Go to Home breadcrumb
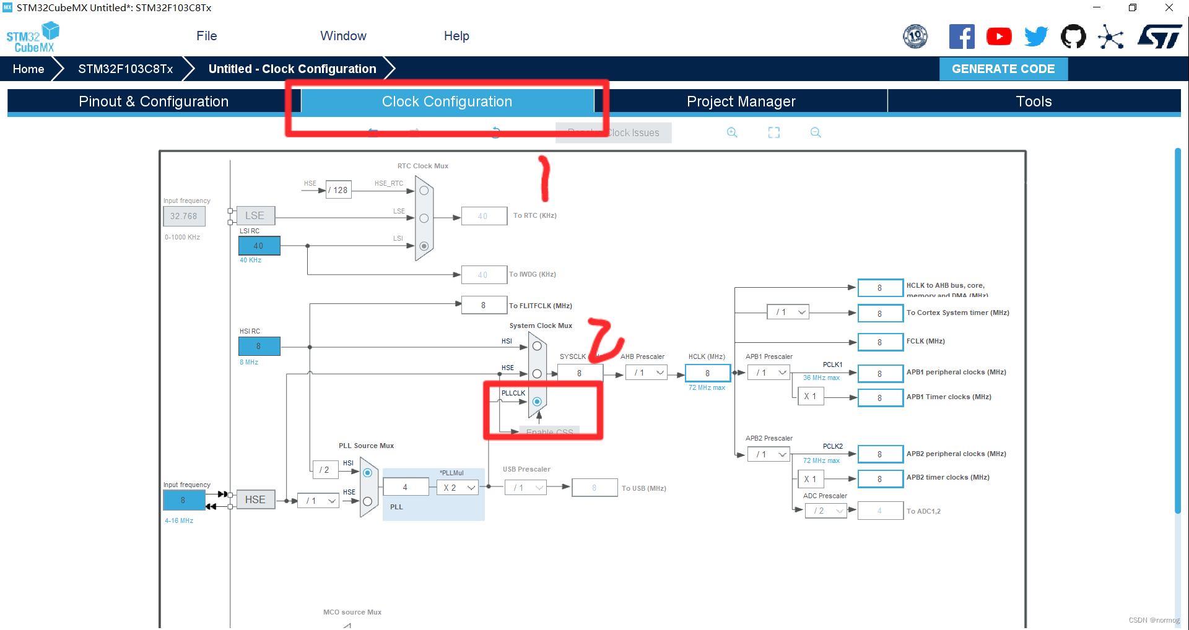The width and height of the screenshot is (1189, 630). point(28,69)
